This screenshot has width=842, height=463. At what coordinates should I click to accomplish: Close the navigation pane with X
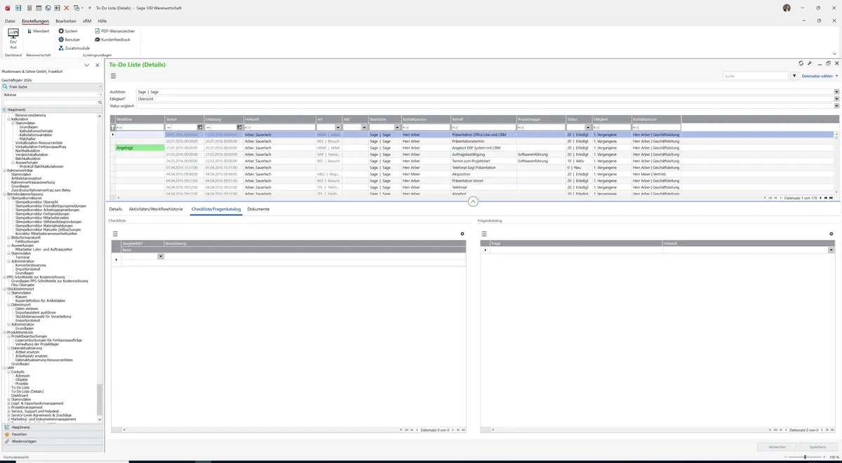coord(97,65)
